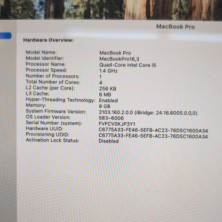Click the Activation Lock Status label
The height and width of the screenshot is (222, 222).
pos(53,140)
